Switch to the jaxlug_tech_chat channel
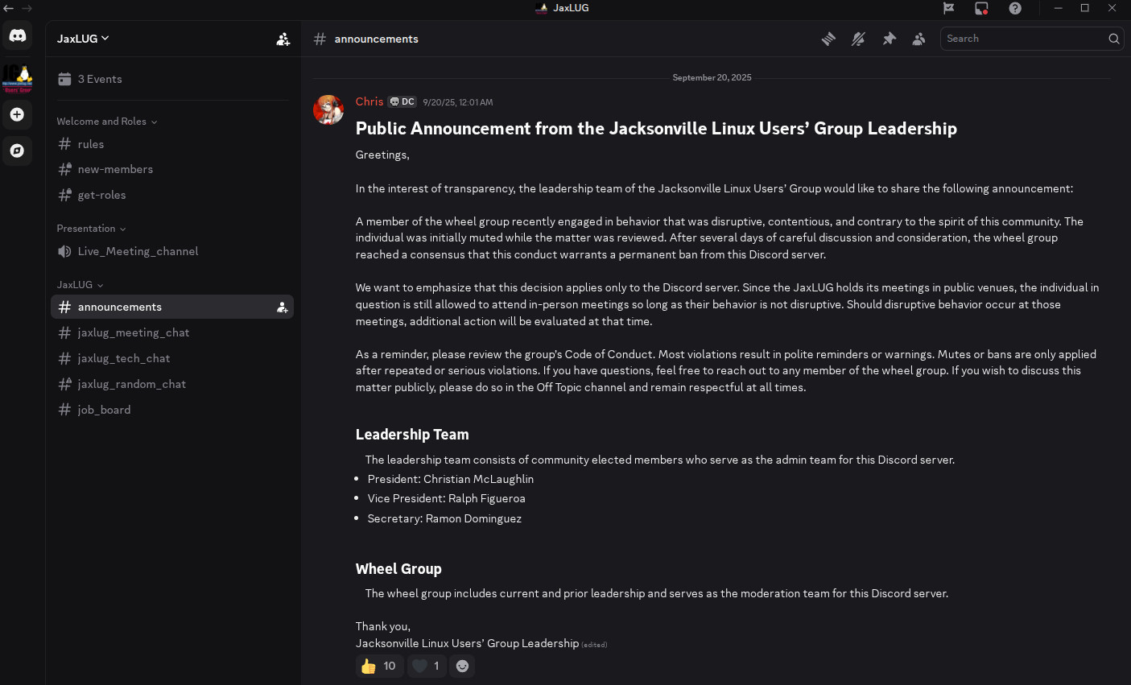This screenshot has height=685, width=1131. click(x=124, y=358)
